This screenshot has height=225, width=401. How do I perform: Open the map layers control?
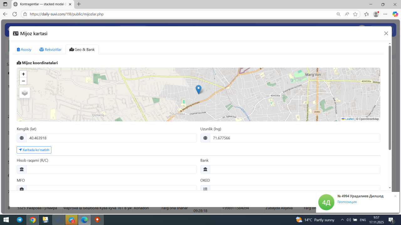(25, 93)
